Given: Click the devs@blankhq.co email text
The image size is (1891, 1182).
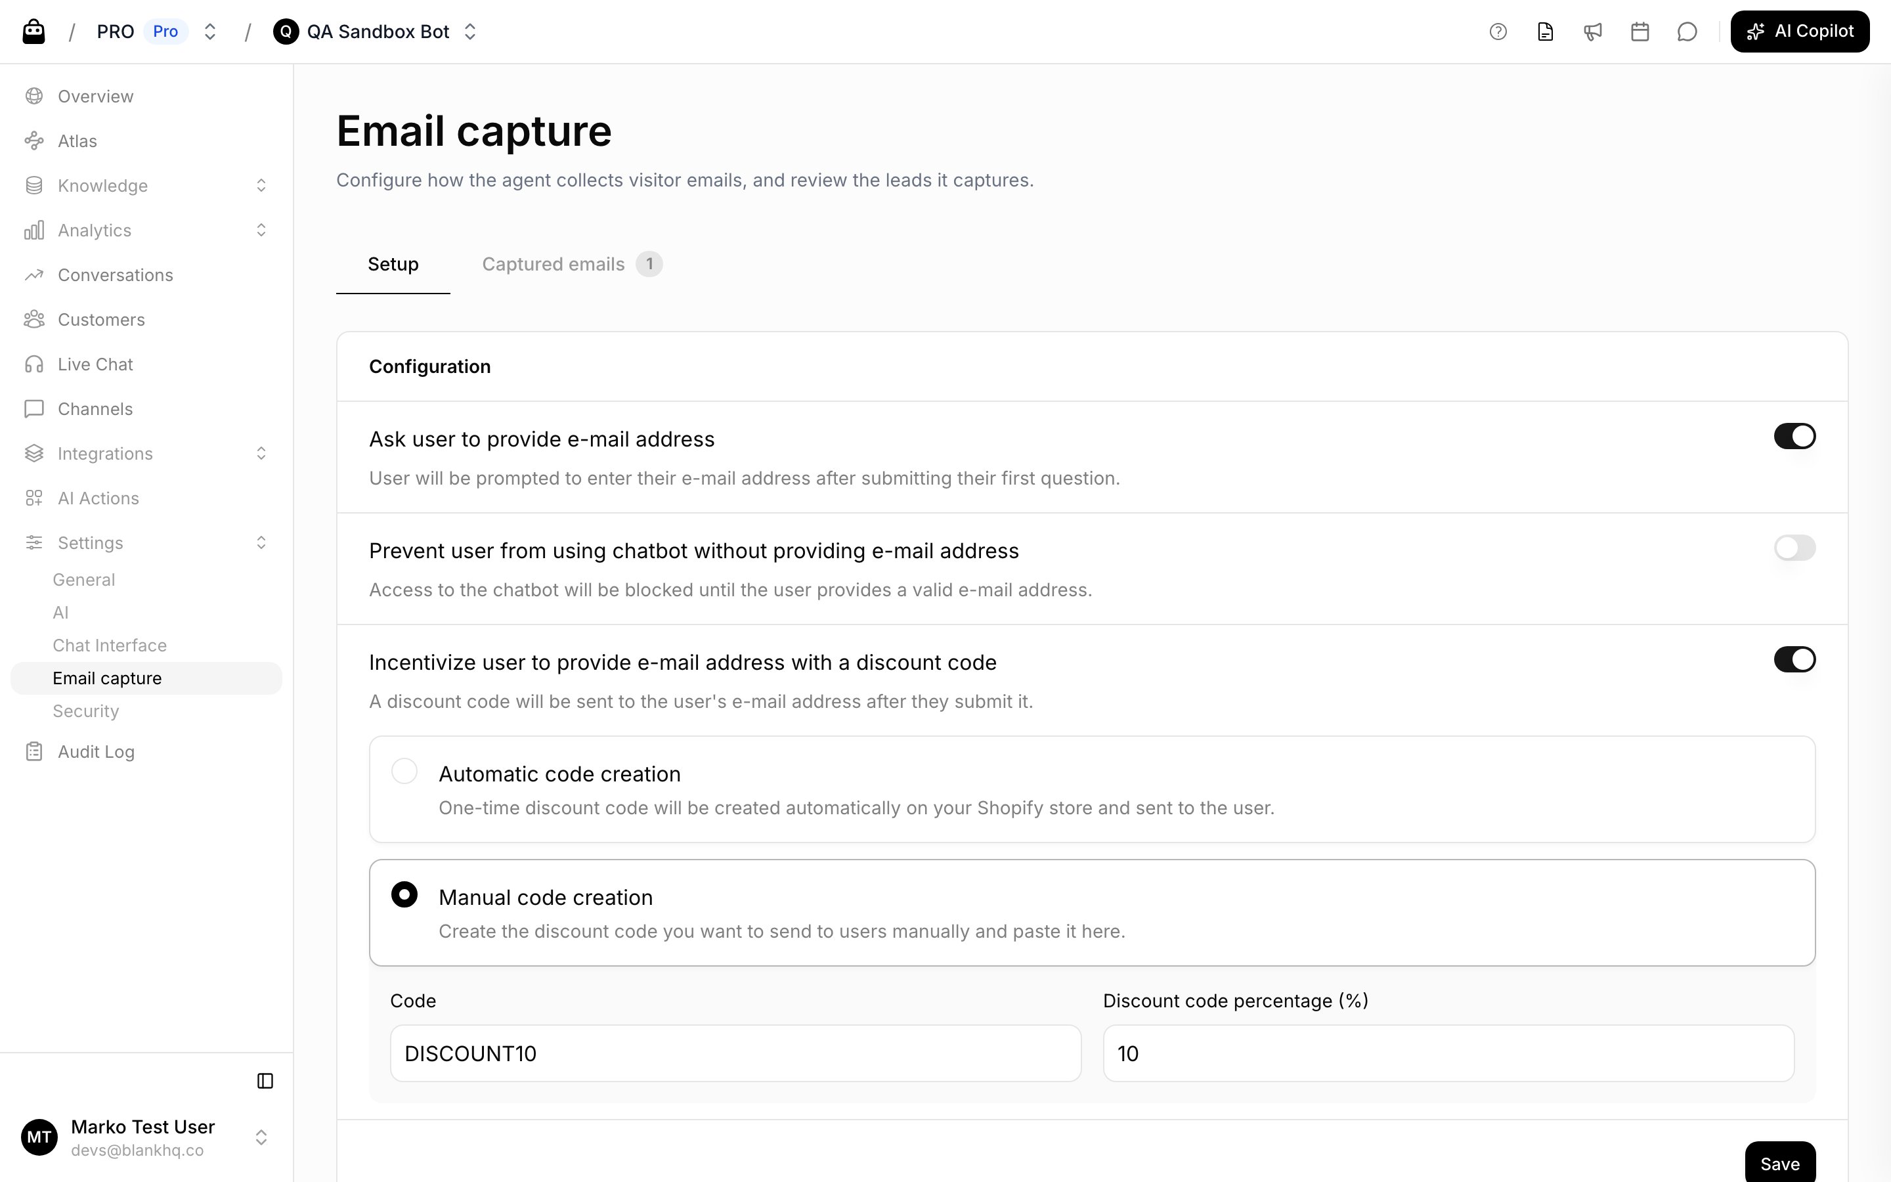Looking at the screenshot, I should click(137, 1150).
